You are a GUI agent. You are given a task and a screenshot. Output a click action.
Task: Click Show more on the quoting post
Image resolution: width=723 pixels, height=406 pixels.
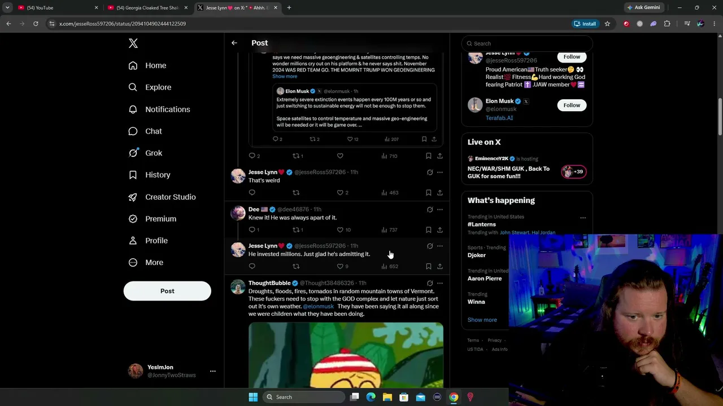[x=285, y=77]
